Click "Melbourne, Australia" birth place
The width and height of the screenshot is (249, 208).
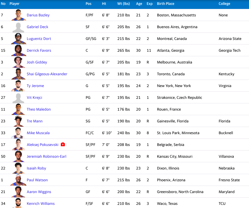coord(174,62)
